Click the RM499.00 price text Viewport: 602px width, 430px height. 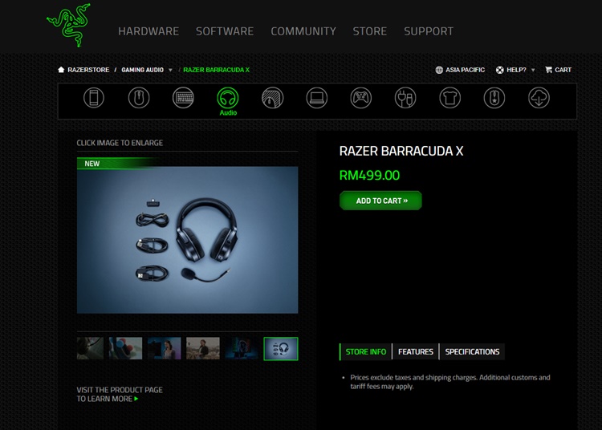point(369,176)
